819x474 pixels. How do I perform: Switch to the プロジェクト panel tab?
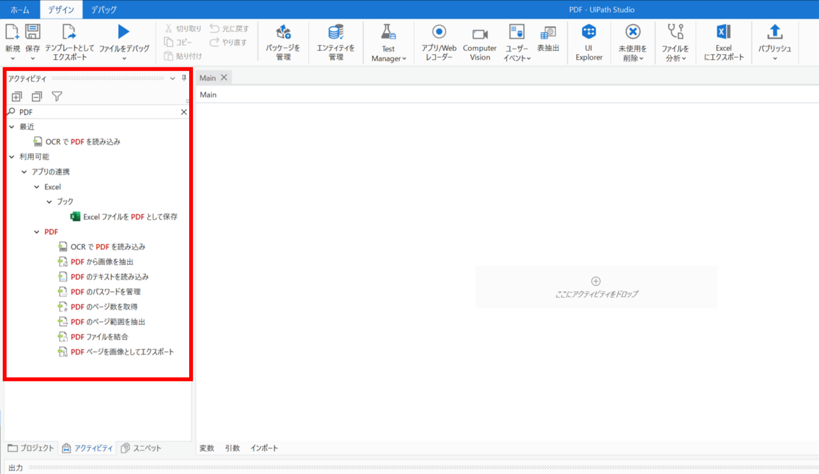tap(31, 448)
